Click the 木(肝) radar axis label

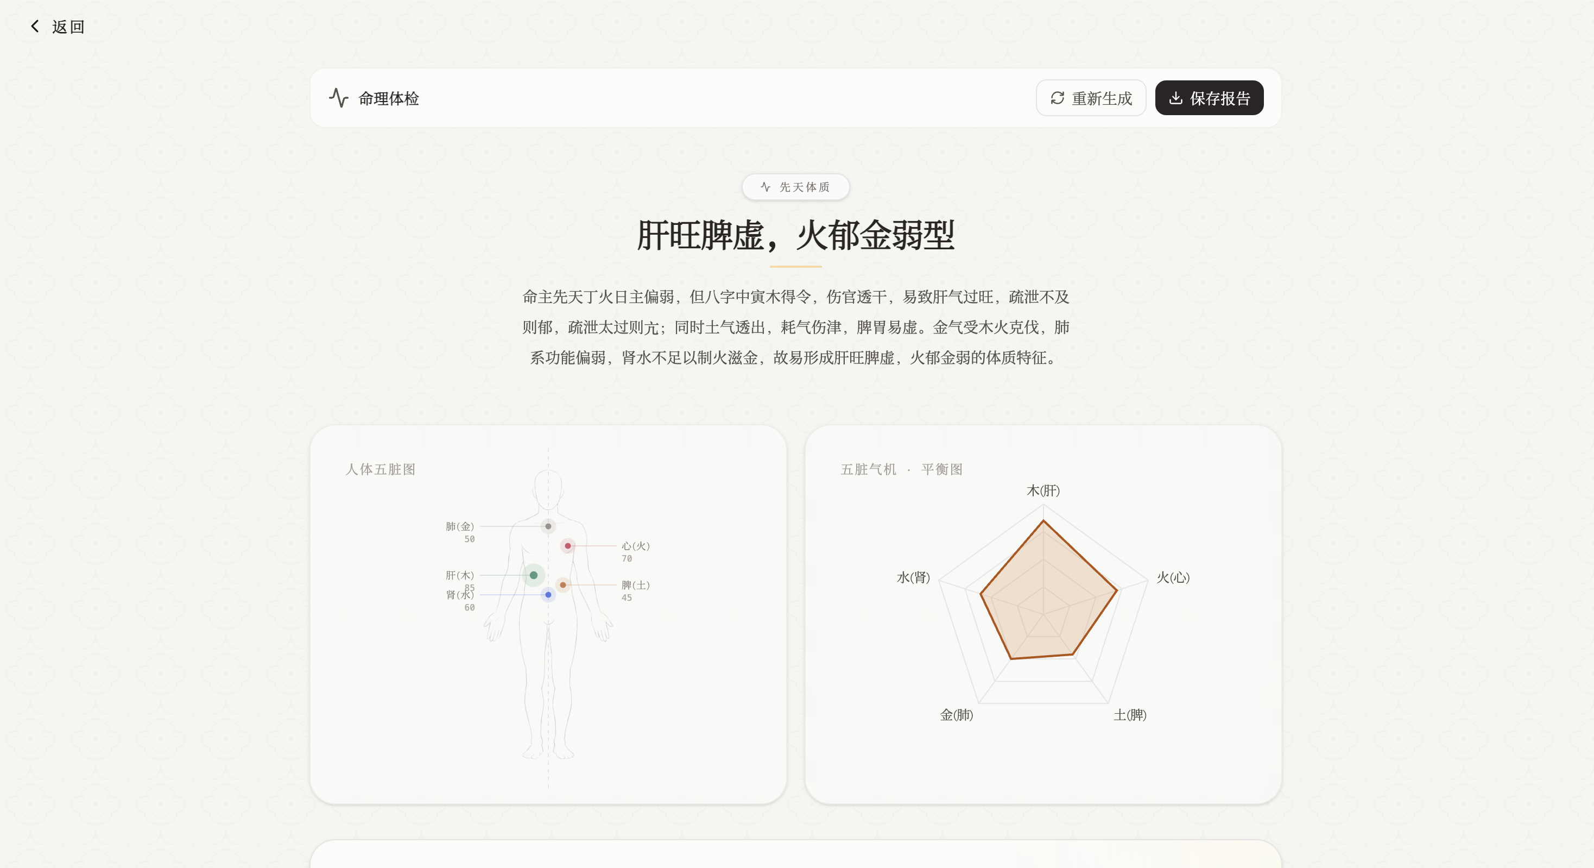coord(1043,490)
